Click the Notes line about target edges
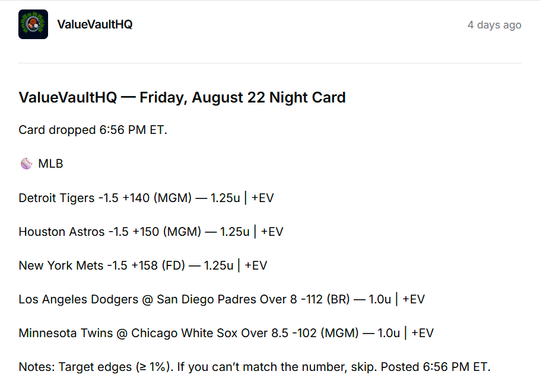The height and width of the screenshot is (381, 540). pyautogui.click(x=255, y=367)
